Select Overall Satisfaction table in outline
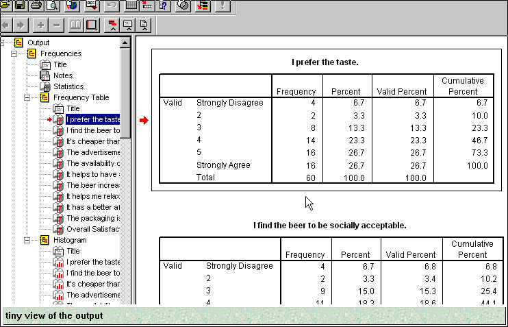 pos(92,229)
